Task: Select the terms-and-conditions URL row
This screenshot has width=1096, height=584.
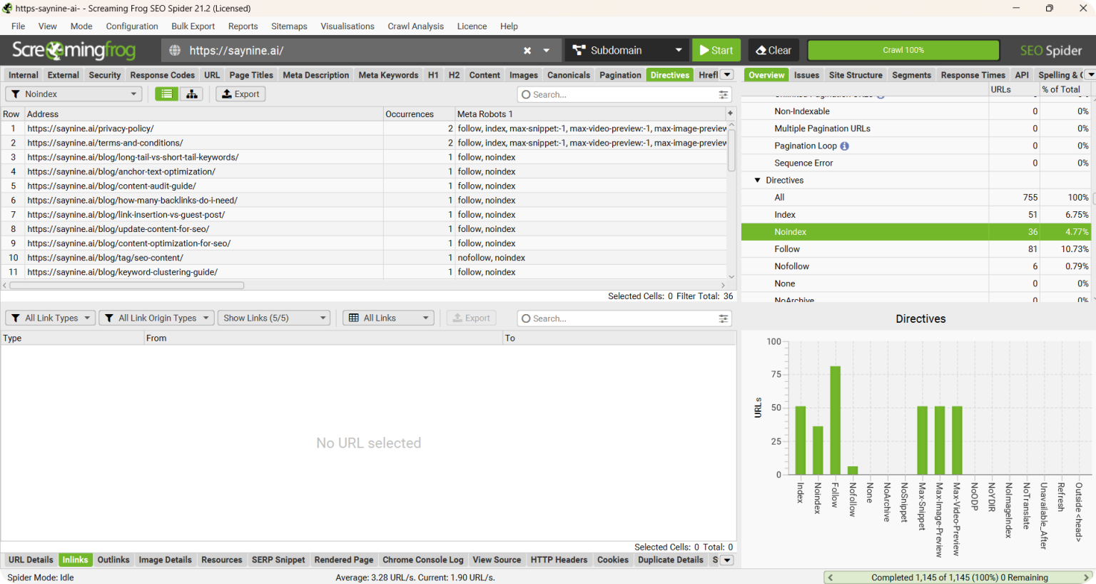Action: point(364,143)
